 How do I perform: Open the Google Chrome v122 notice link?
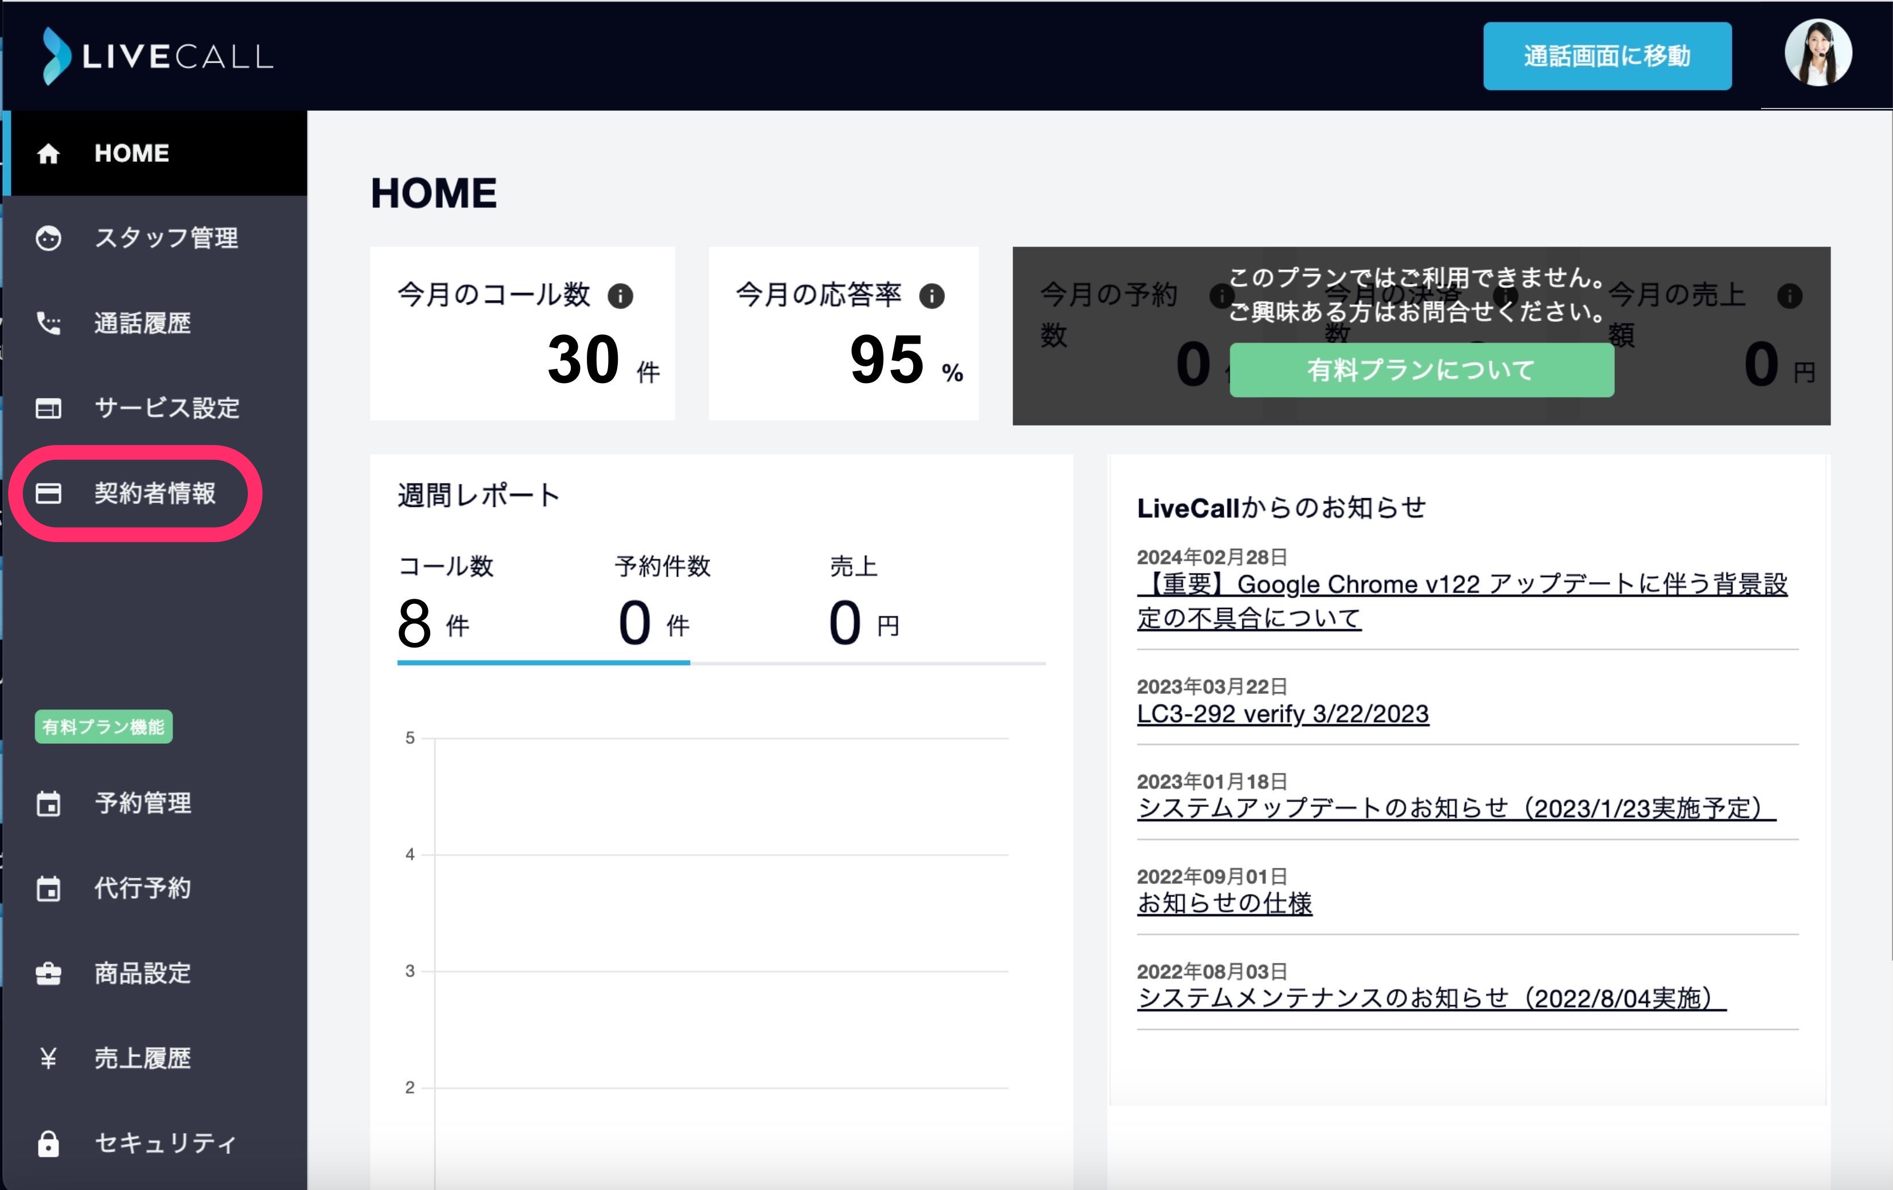point(1462,601)
